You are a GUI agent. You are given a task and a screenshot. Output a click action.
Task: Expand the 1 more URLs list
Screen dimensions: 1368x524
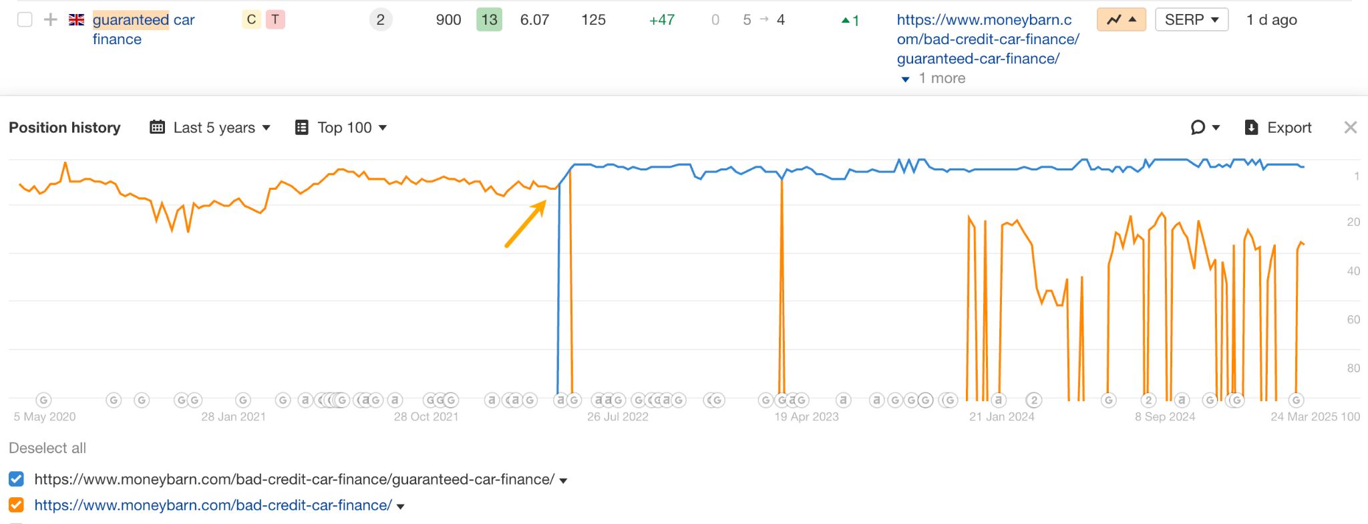(x=934, y=79)
